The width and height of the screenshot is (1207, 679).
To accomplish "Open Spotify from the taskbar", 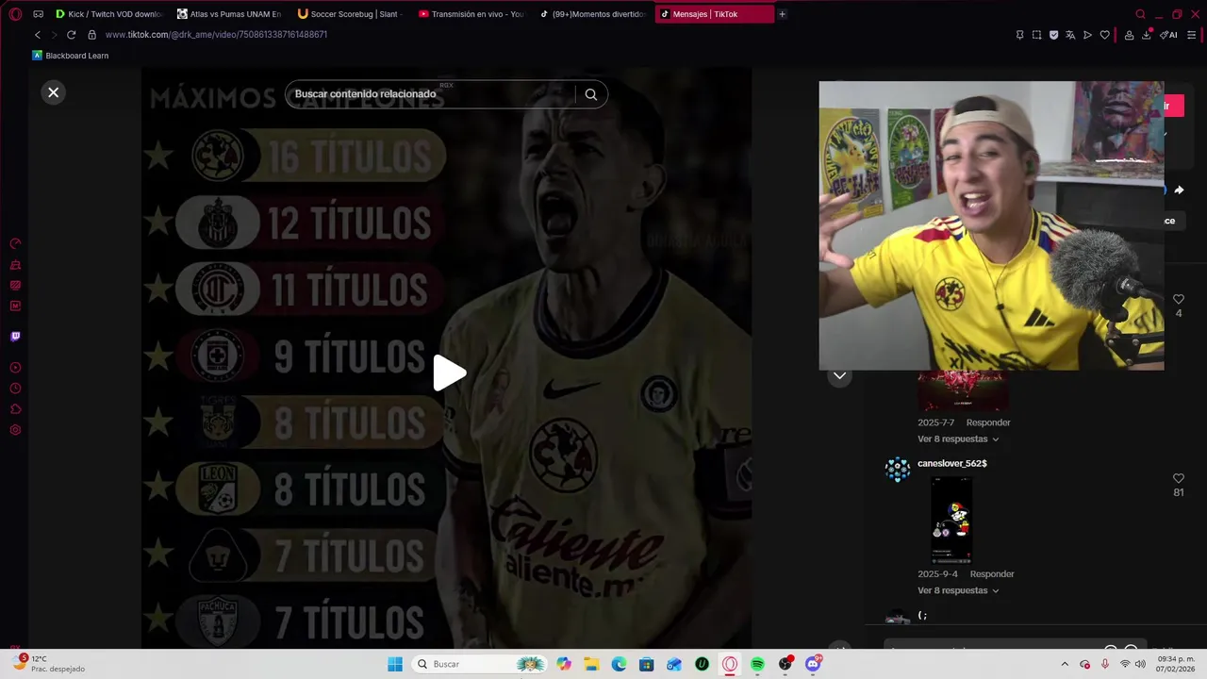I will click(x=757, y=664).
